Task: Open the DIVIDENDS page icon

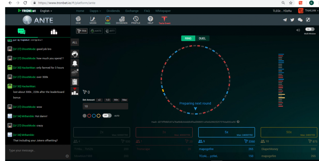Action: click(x=122, y=20)
